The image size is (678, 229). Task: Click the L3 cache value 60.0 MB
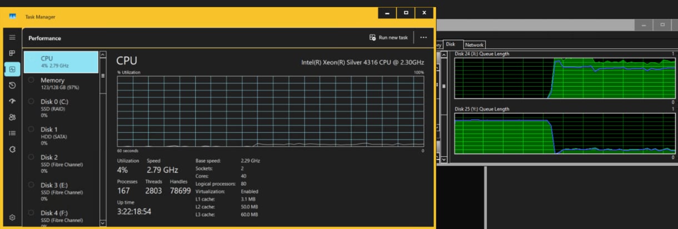point(250,215)
